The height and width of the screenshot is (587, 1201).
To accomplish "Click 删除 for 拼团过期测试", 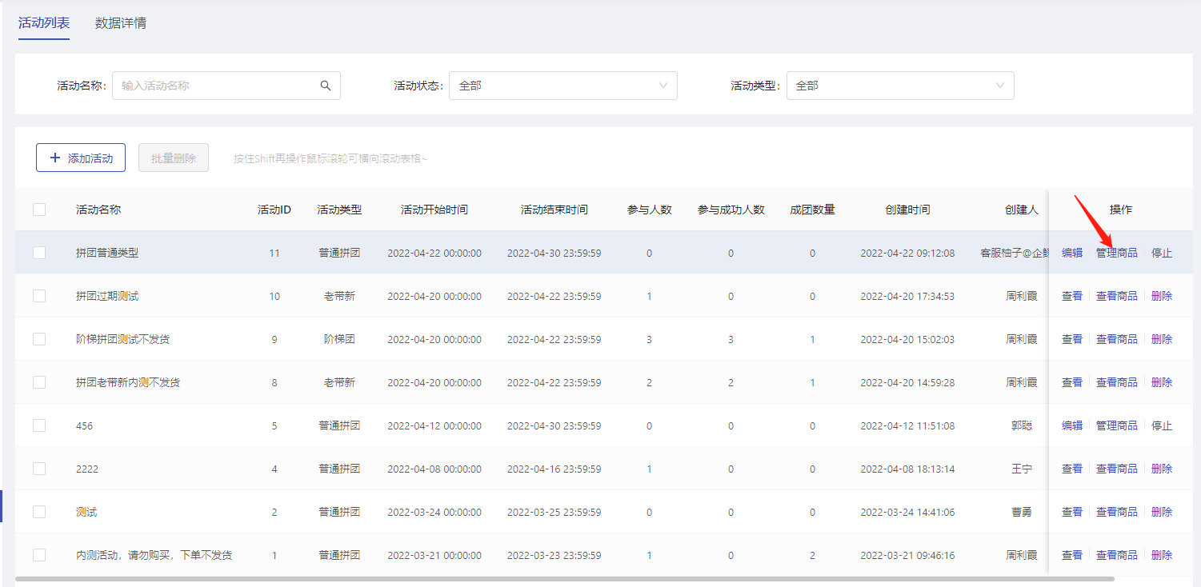I will point(1162,296).
